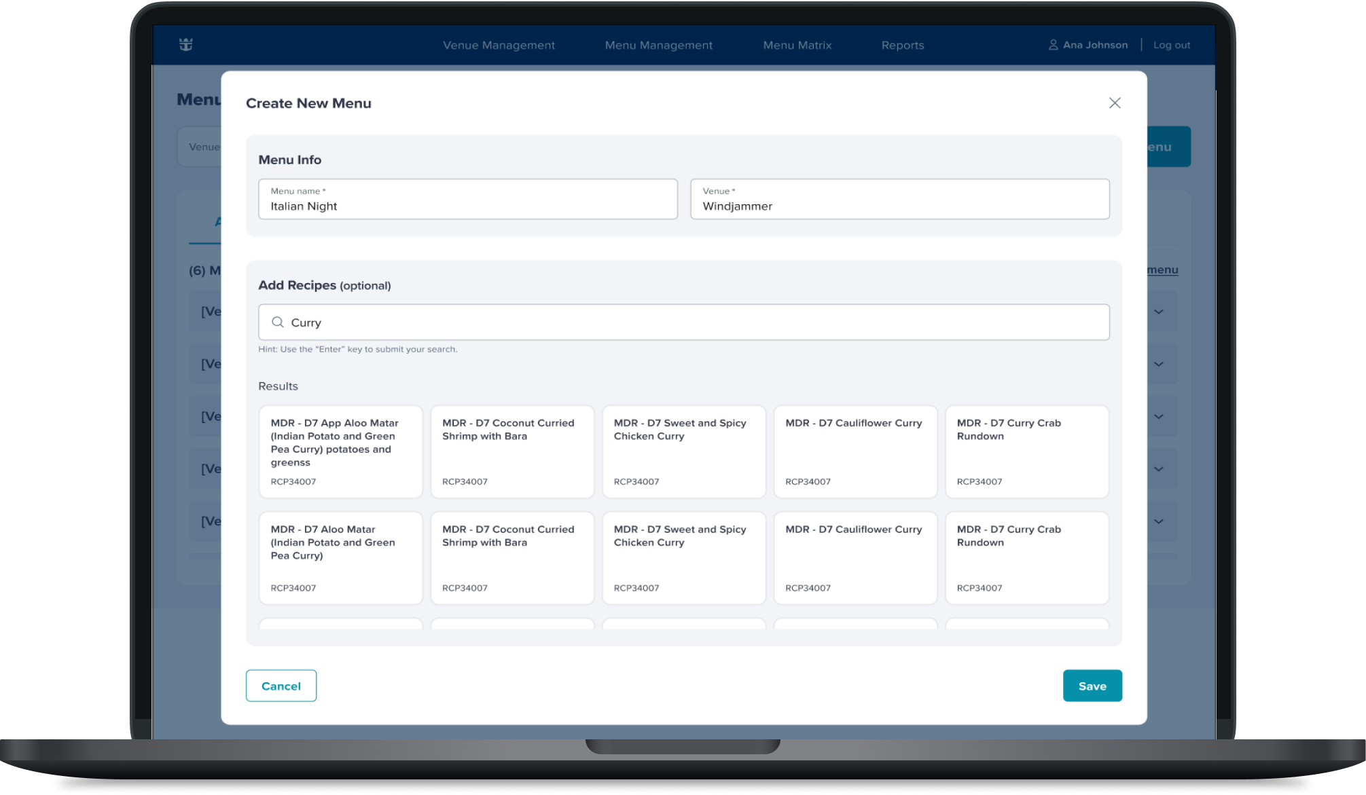Select the first-row Curry Crab Rundown recipe card
The width and height of the screenshot is (1366, 795).
click(1026, 451)
